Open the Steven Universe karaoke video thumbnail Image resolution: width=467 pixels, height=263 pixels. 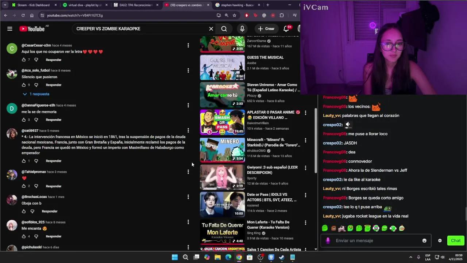(x=222, y=95)
